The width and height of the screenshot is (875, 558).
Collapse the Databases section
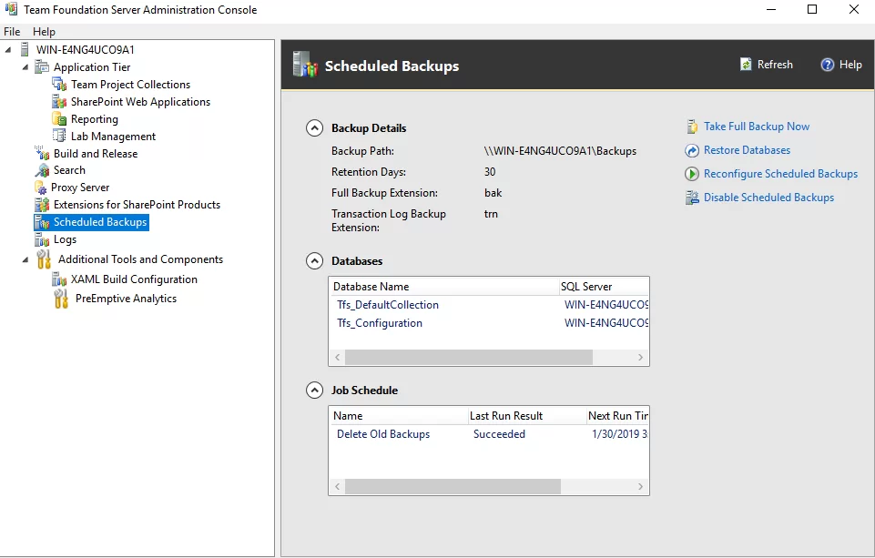[x=314, y=261]
